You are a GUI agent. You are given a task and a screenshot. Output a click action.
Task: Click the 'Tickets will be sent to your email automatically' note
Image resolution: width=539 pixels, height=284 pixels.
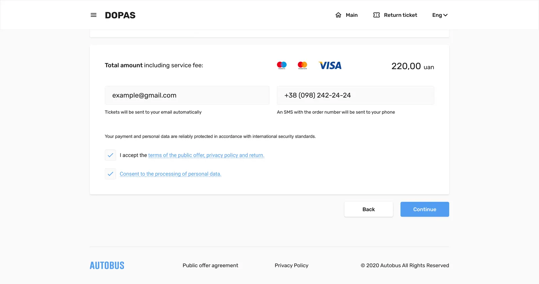click(x=153, y=112)
